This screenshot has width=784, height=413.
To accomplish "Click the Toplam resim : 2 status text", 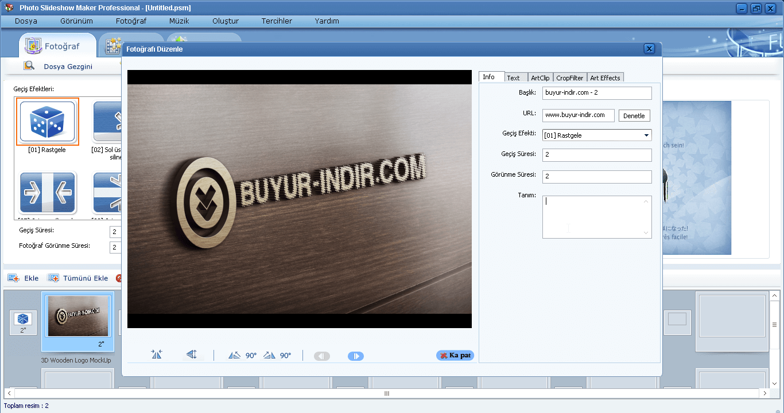I will pos(26,406).
